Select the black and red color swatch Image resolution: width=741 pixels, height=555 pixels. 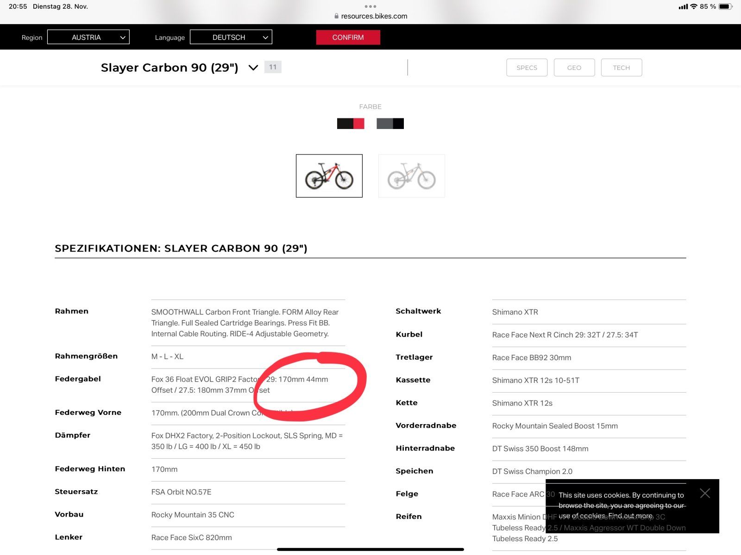coord(351,123)
